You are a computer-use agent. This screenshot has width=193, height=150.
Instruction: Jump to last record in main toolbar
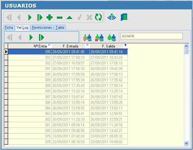tap(40, 17)
